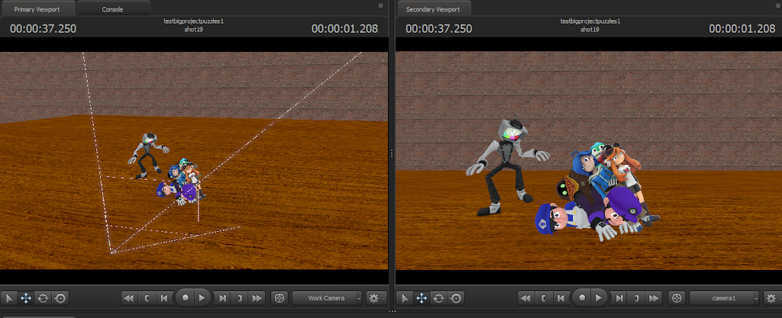Click testbigprojectpuzzles1 title in Primary Viewport
Viewport: 782px width, 318px height.
(193, 21)
